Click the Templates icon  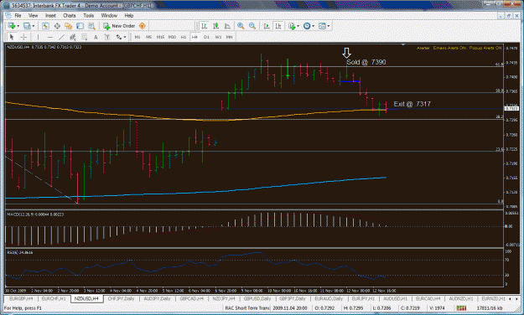322,26
